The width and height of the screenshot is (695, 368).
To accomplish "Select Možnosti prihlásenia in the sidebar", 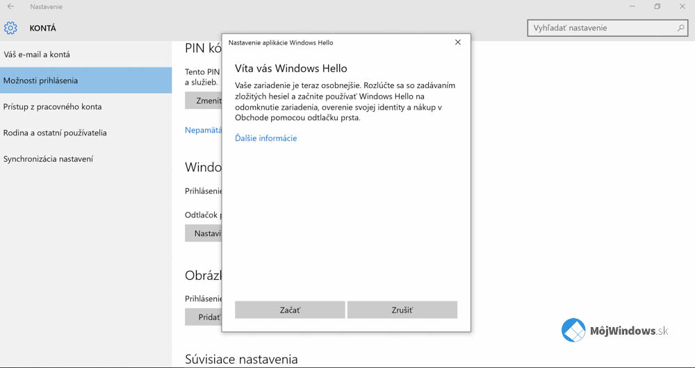I will [x=85, y=81].
